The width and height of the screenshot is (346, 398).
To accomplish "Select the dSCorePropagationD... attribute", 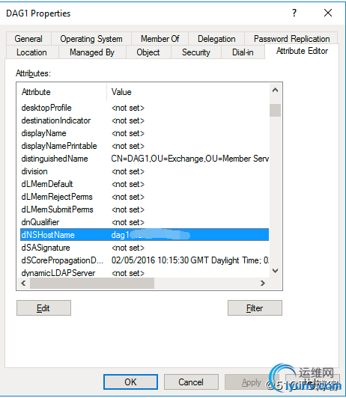I will [x=145, y=260].
